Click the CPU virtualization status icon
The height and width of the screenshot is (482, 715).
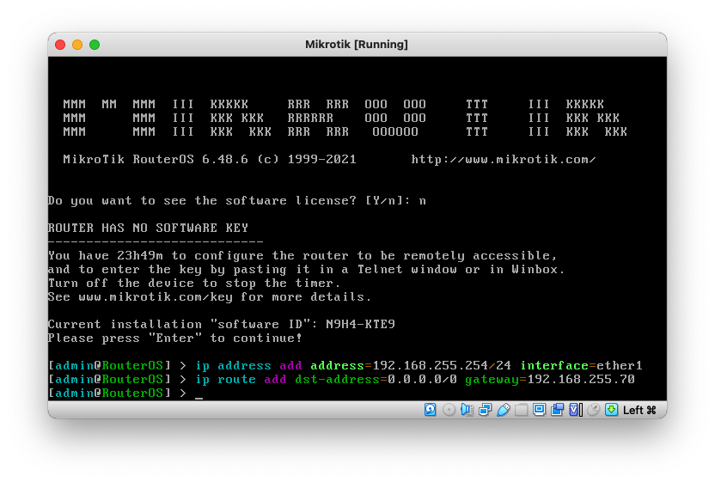(x=576, y=410)
